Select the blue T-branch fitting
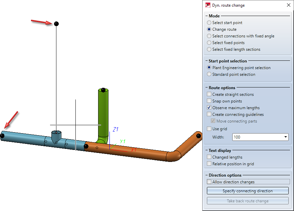Image resolution: width=294 pixels, height=211 pixels. point(56,137)
